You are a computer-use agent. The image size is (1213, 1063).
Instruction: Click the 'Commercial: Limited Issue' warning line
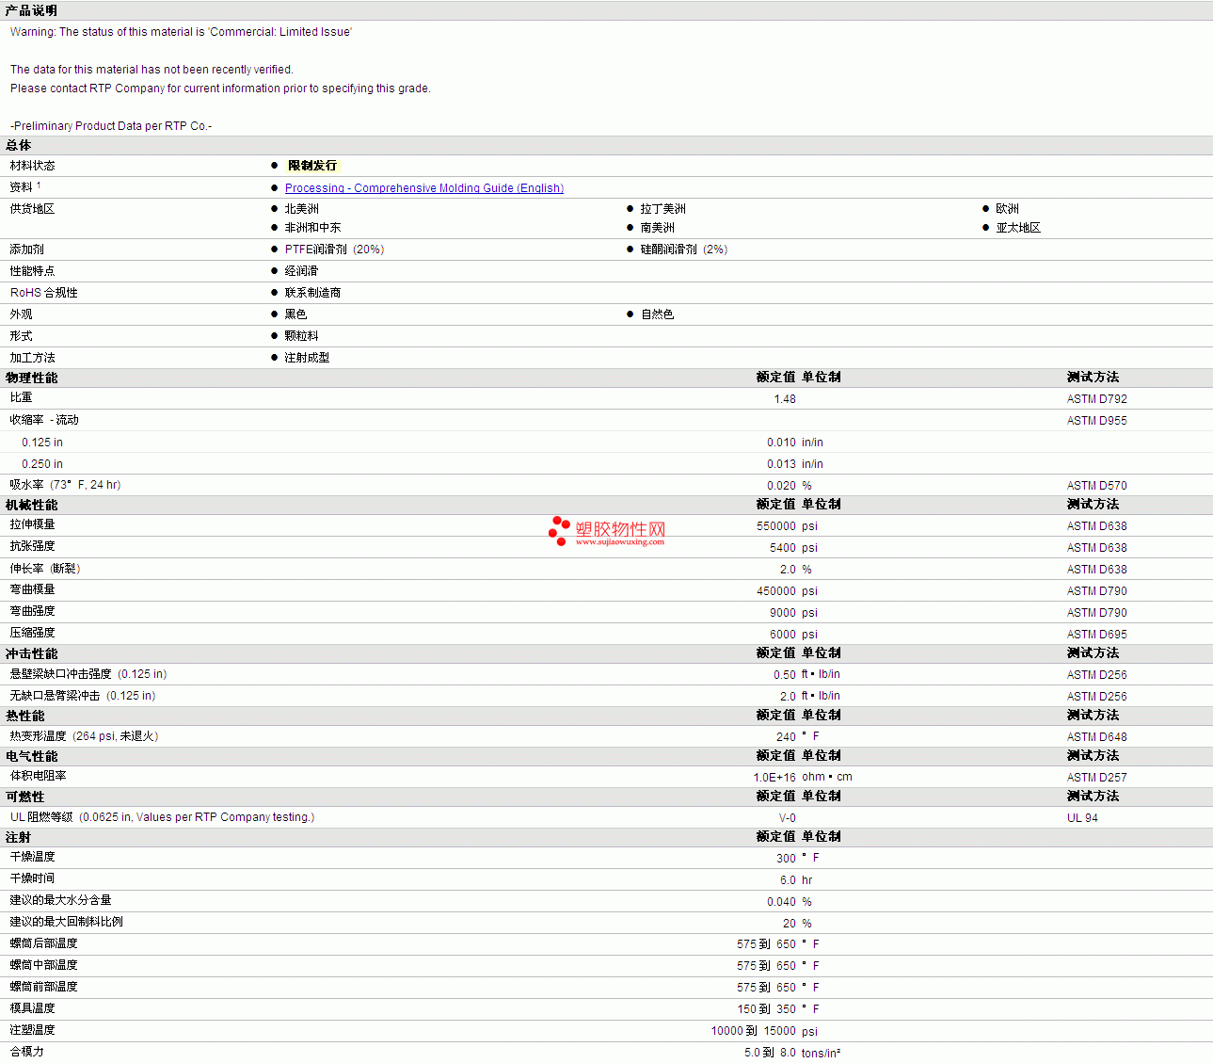pos(181,32)
